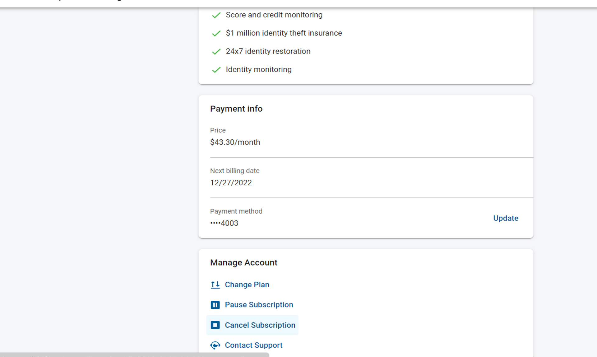
Task: Click the Change Plan arrows icon
Action: (215, 285)
